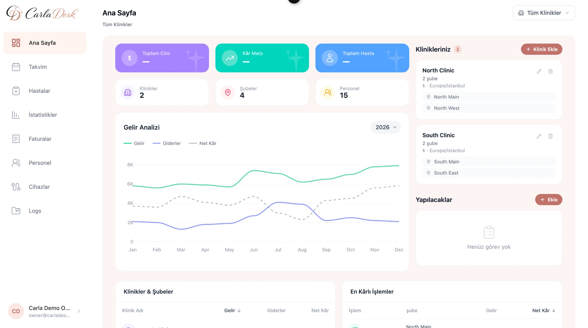
Task: Click the Cihazlar devices icon
Action: tap(16, 187)
